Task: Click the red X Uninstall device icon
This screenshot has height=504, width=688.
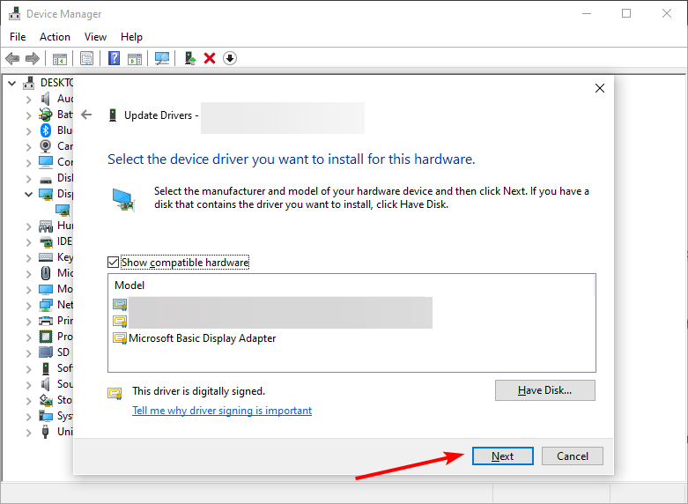Action: (x=210, y=58)
